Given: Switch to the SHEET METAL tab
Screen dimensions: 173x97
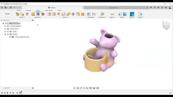Looking at the screenshot, I should [49, 11].
